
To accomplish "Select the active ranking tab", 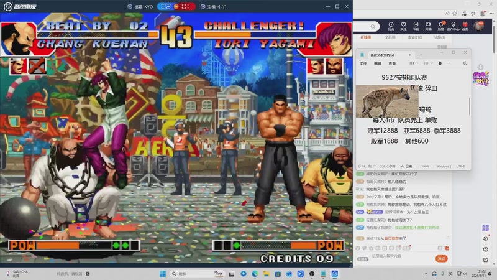I will pos(390,37).
